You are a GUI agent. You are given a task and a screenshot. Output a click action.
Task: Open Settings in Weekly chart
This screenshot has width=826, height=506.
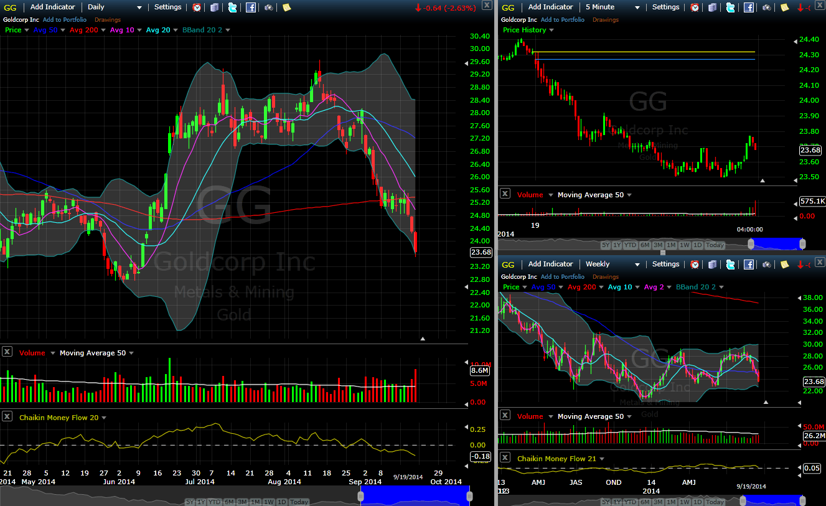point(665,264)
